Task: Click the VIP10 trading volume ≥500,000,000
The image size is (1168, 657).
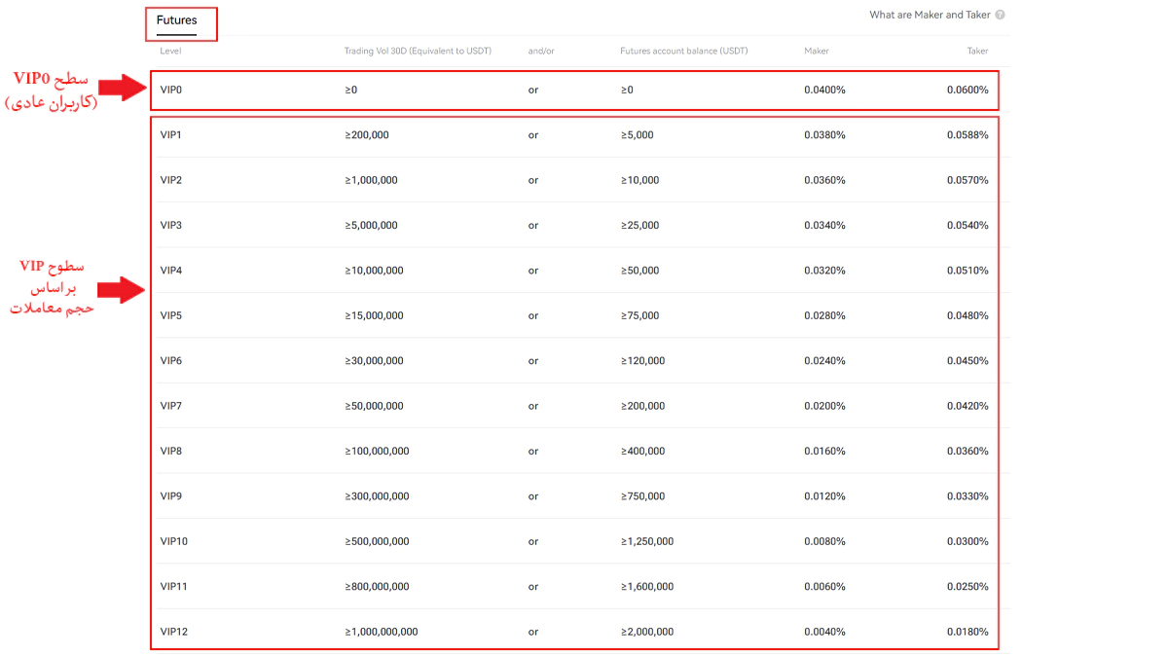Action: click(x=377, y=541)
